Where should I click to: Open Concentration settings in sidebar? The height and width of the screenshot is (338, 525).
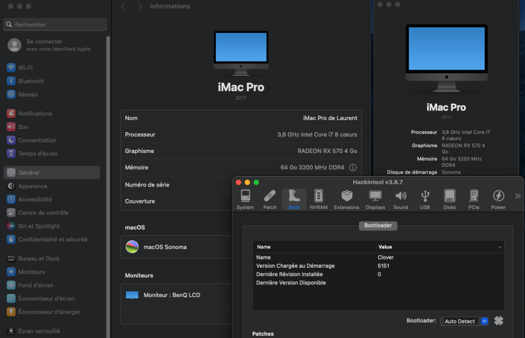point(52,140)
